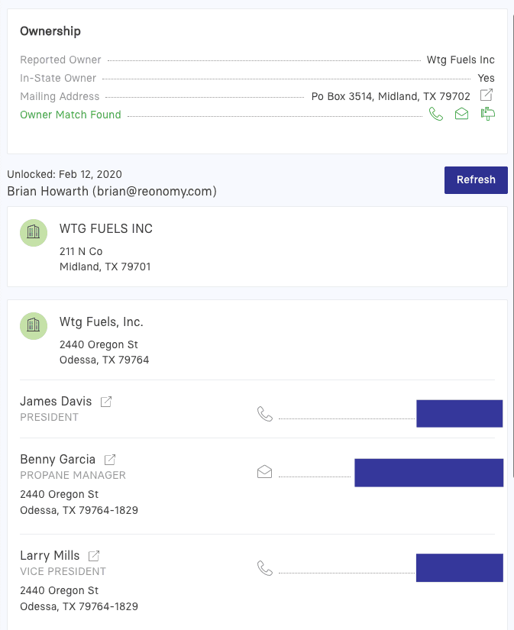Reveal Larry Mills hidden phone number
The image size is (514, 630).
[x=459, y=568]
